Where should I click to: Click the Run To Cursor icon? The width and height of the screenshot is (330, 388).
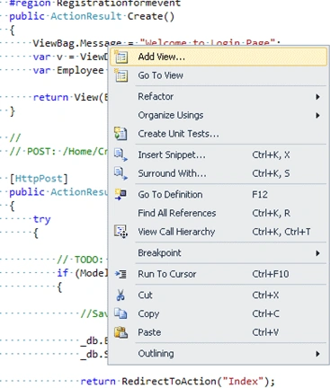coord(120,274)
